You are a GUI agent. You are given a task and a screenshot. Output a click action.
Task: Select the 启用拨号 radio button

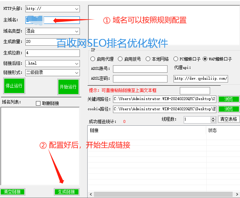pyautogui.click(x=120, y=59)
